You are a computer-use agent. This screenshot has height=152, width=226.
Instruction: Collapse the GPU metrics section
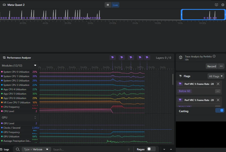click(35, 118)
